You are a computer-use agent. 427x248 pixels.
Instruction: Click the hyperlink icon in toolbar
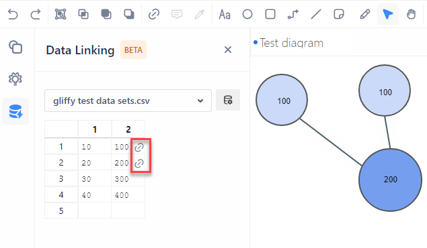(x=154, y=14)
